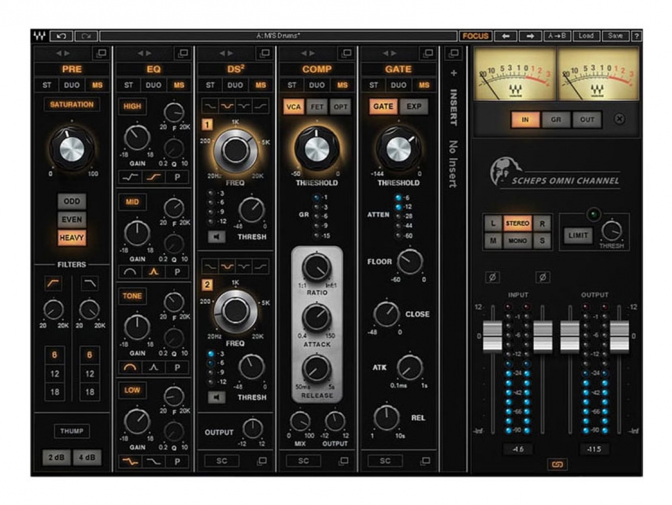Select TONE band wide bell shape icon

point(130,367)
